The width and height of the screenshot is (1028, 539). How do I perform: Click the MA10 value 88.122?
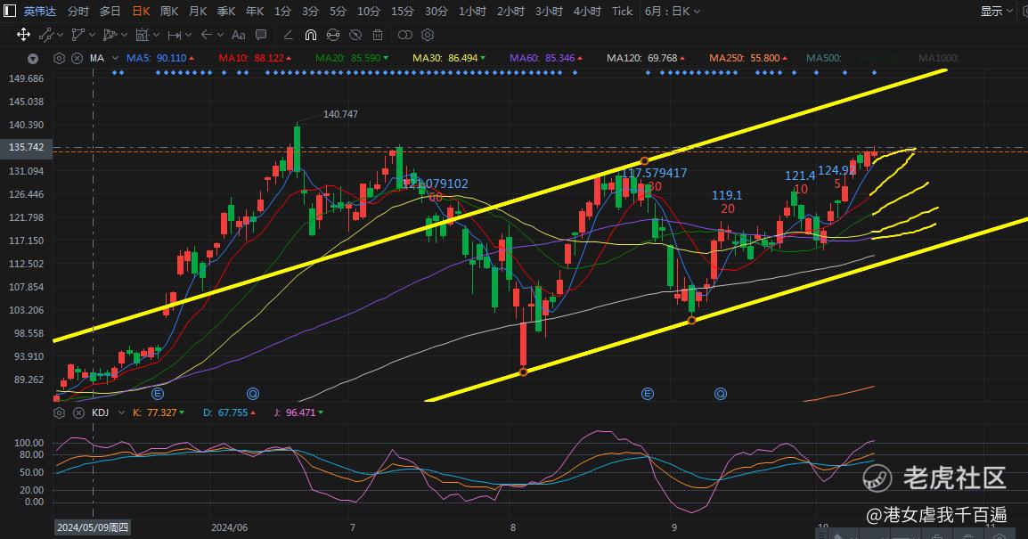click(x=269, y=59)
